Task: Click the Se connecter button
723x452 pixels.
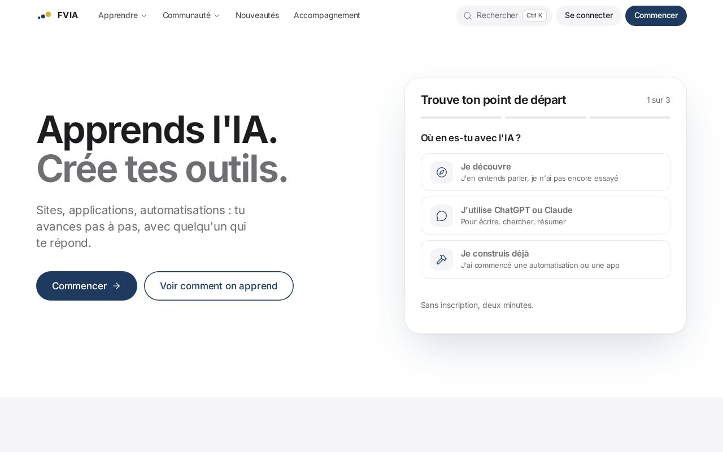Action: pyautogui.click(x=589, y=16)
